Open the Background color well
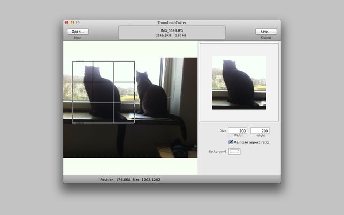This screenshot has width=344, height=215. point(234,151)
